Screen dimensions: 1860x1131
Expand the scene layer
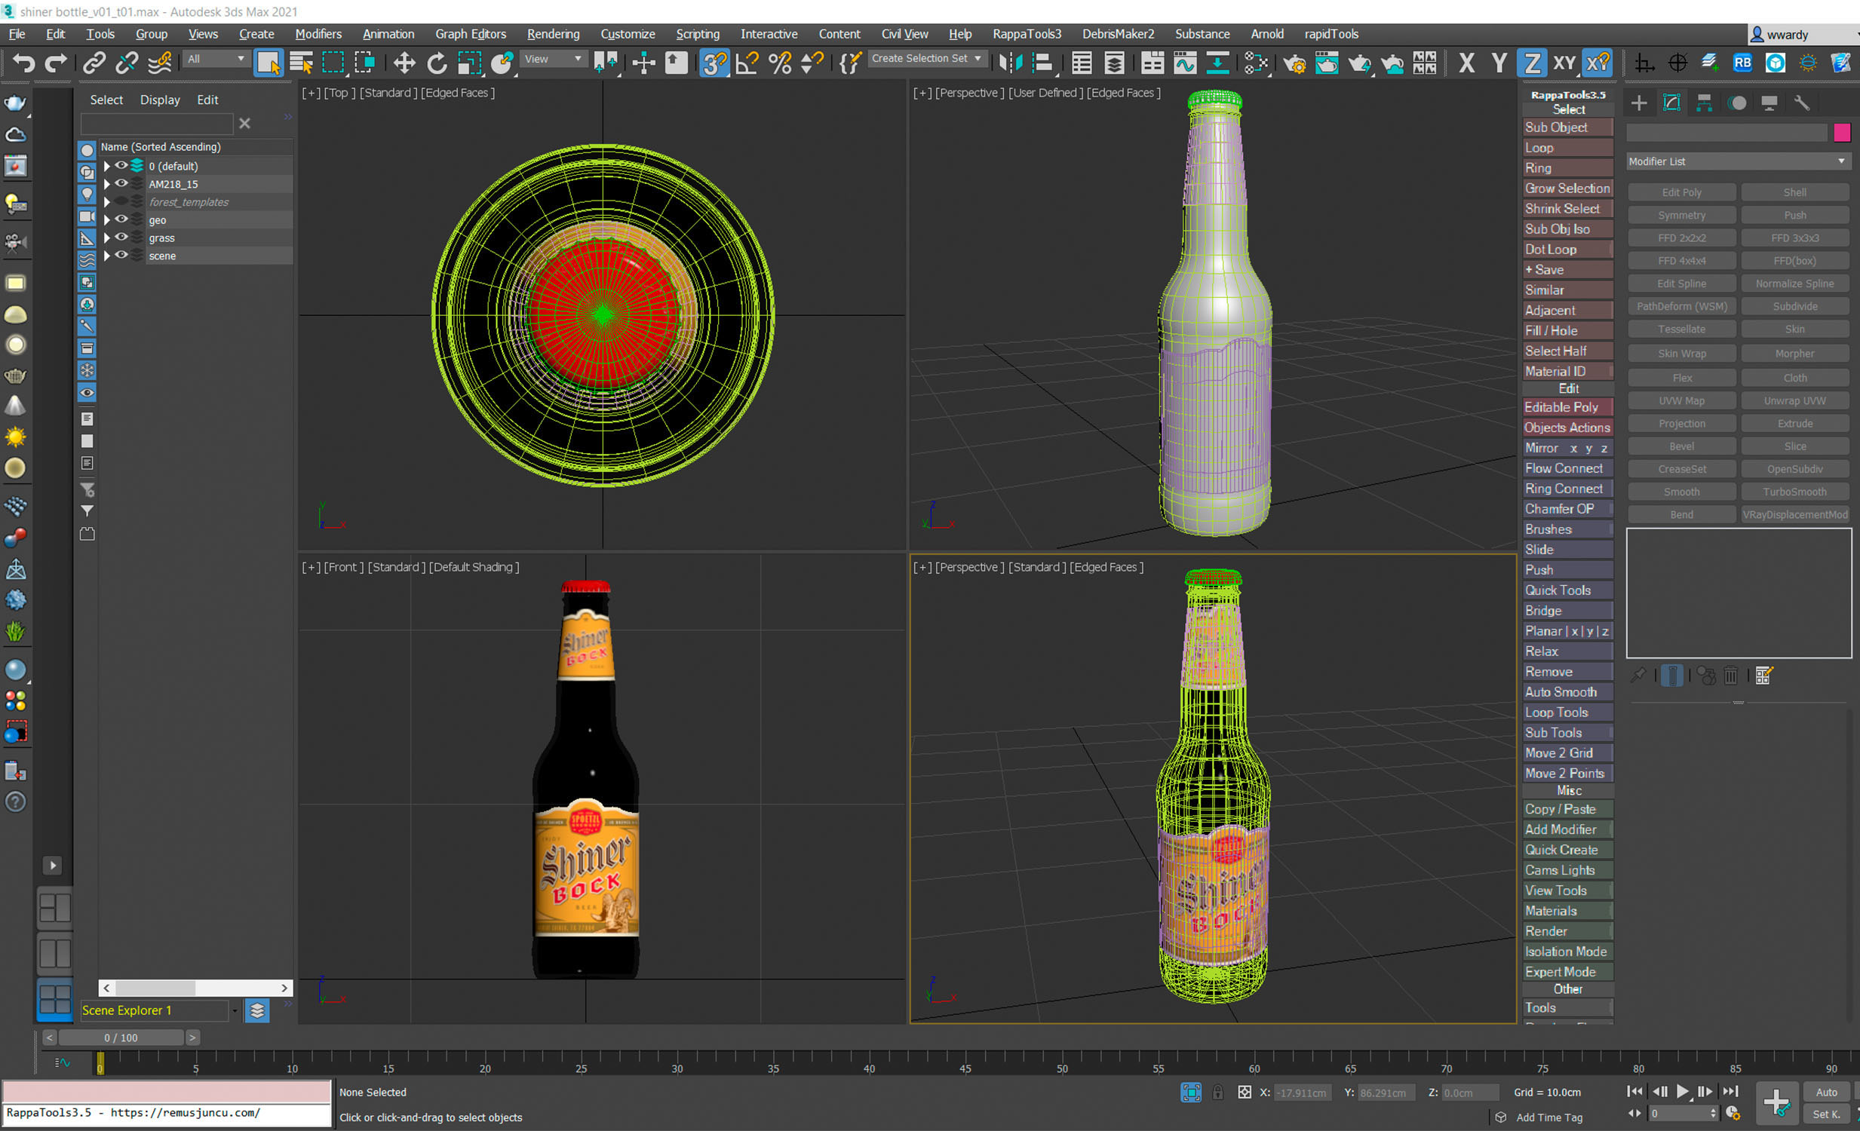tap(106, 256)
